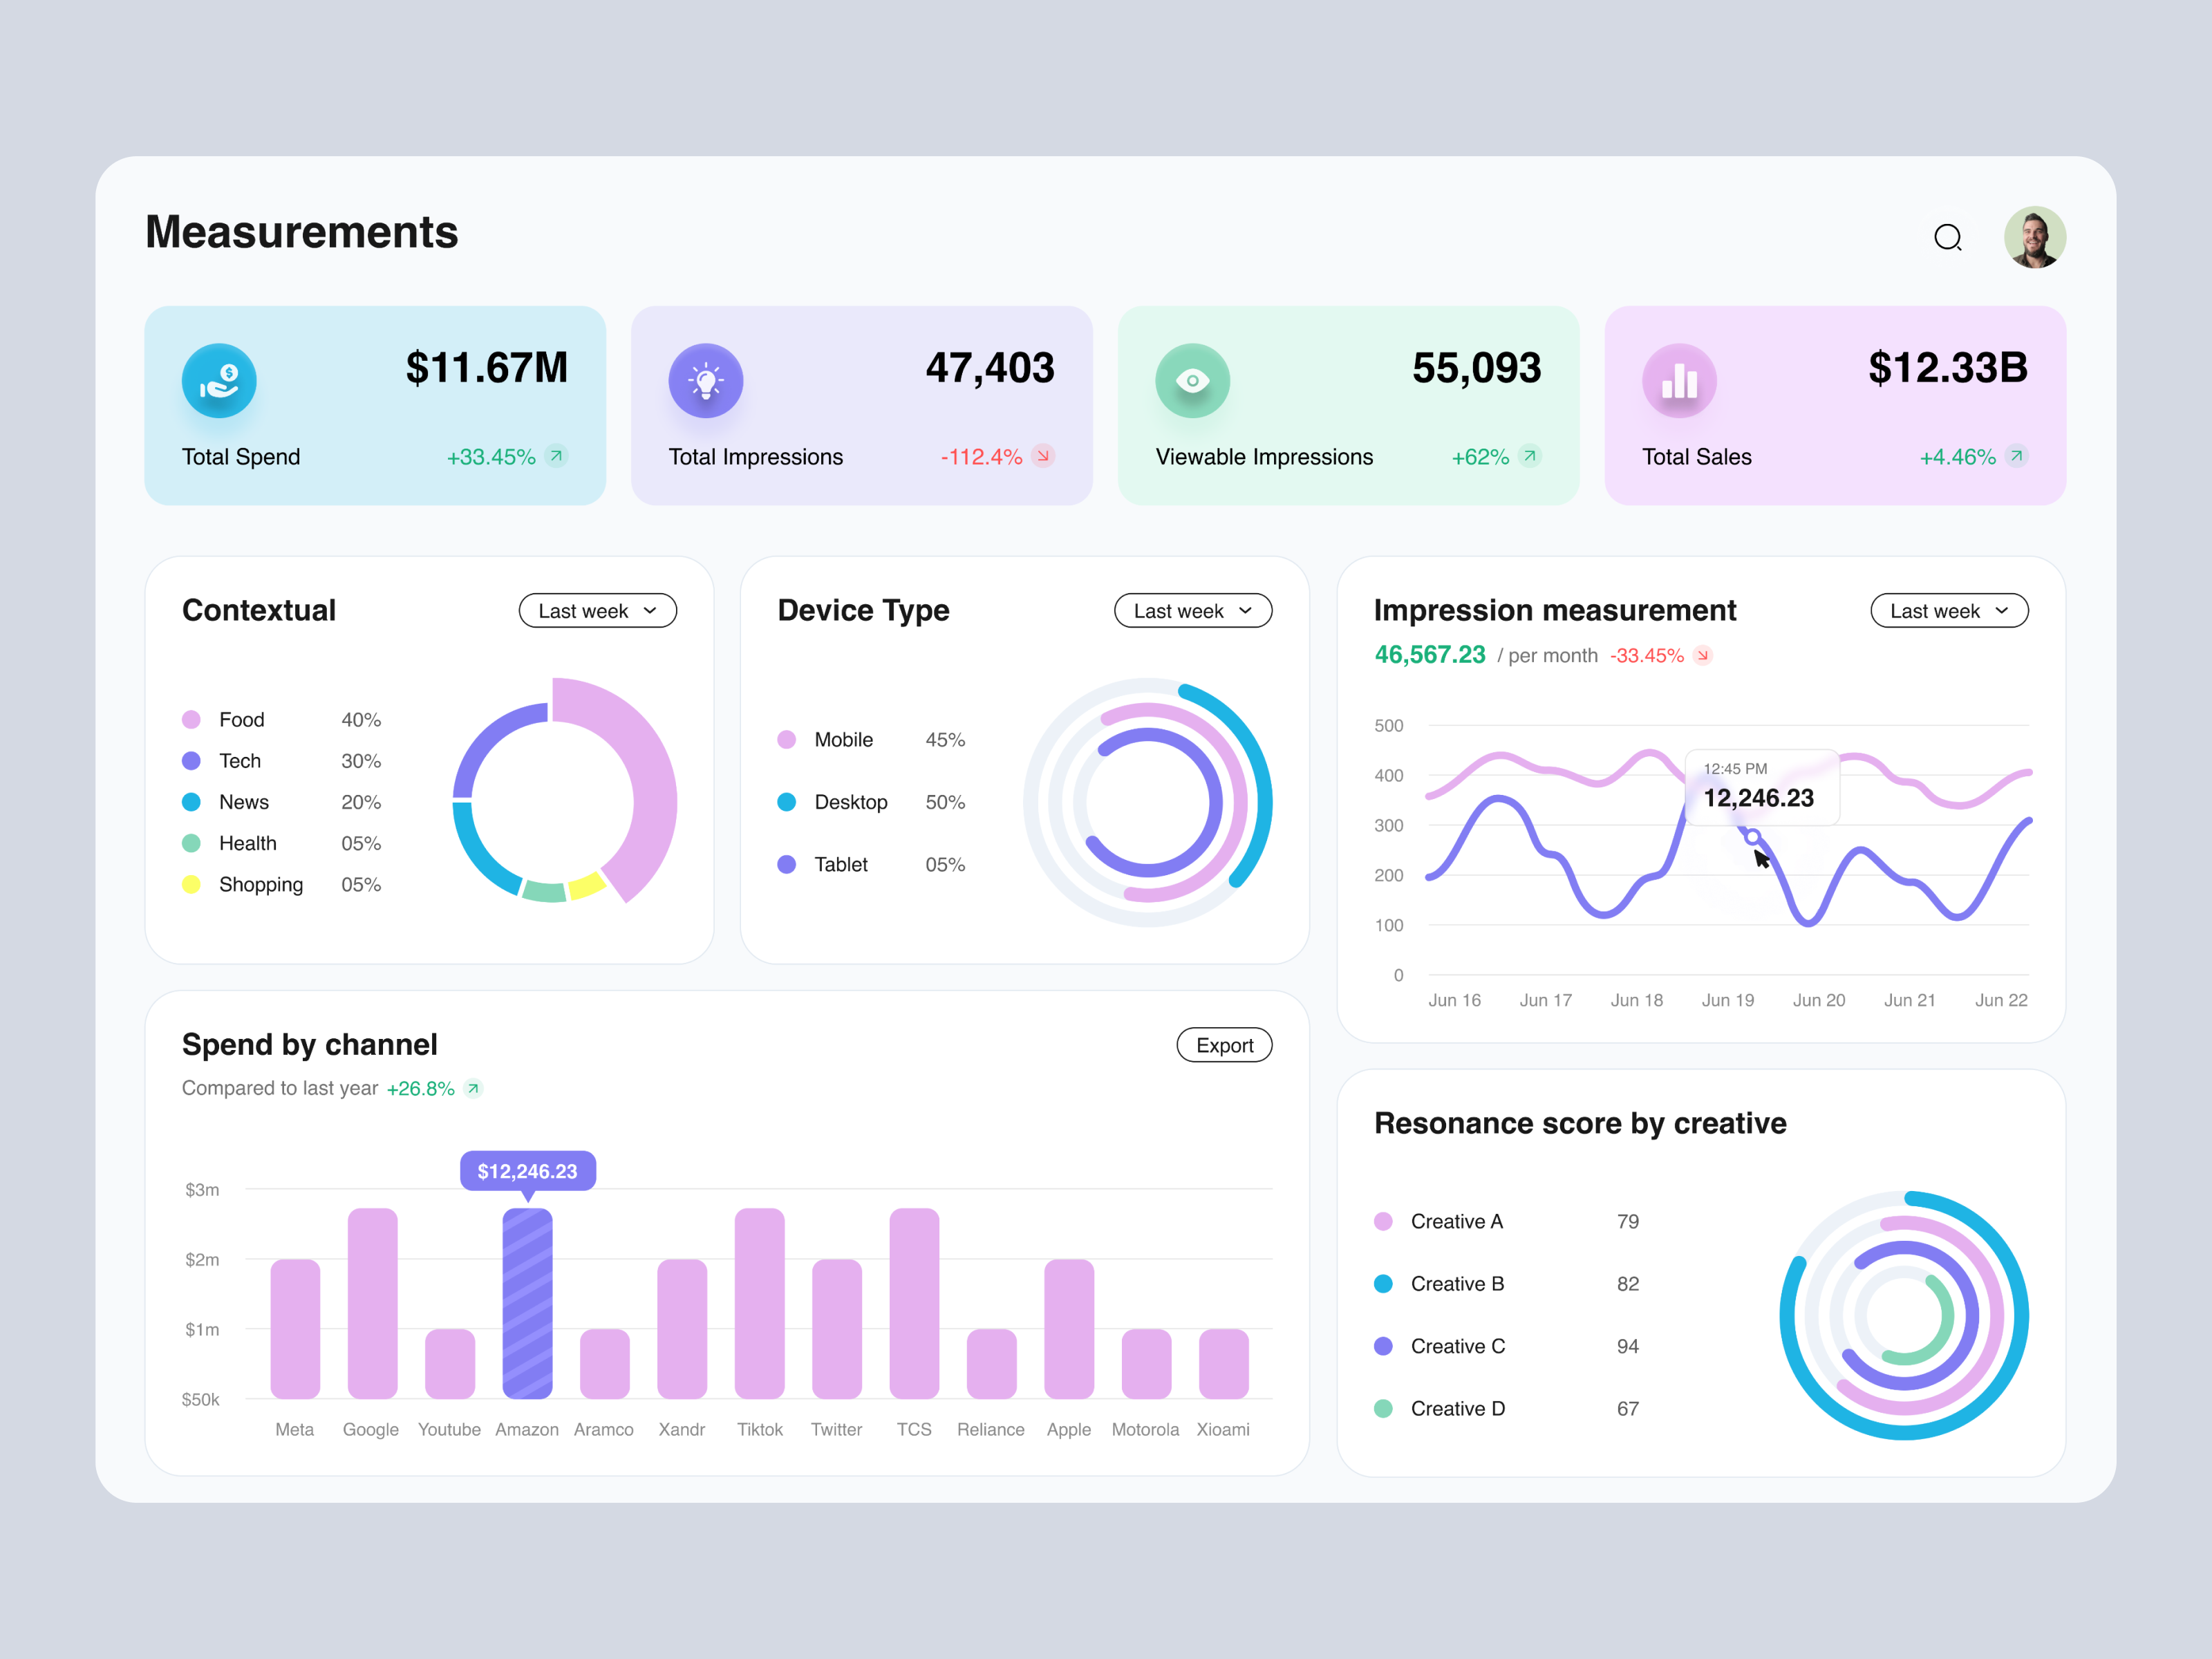2212x1659 pixels.
Task: Click the search icon
Action: click(x=1949, y=238)
